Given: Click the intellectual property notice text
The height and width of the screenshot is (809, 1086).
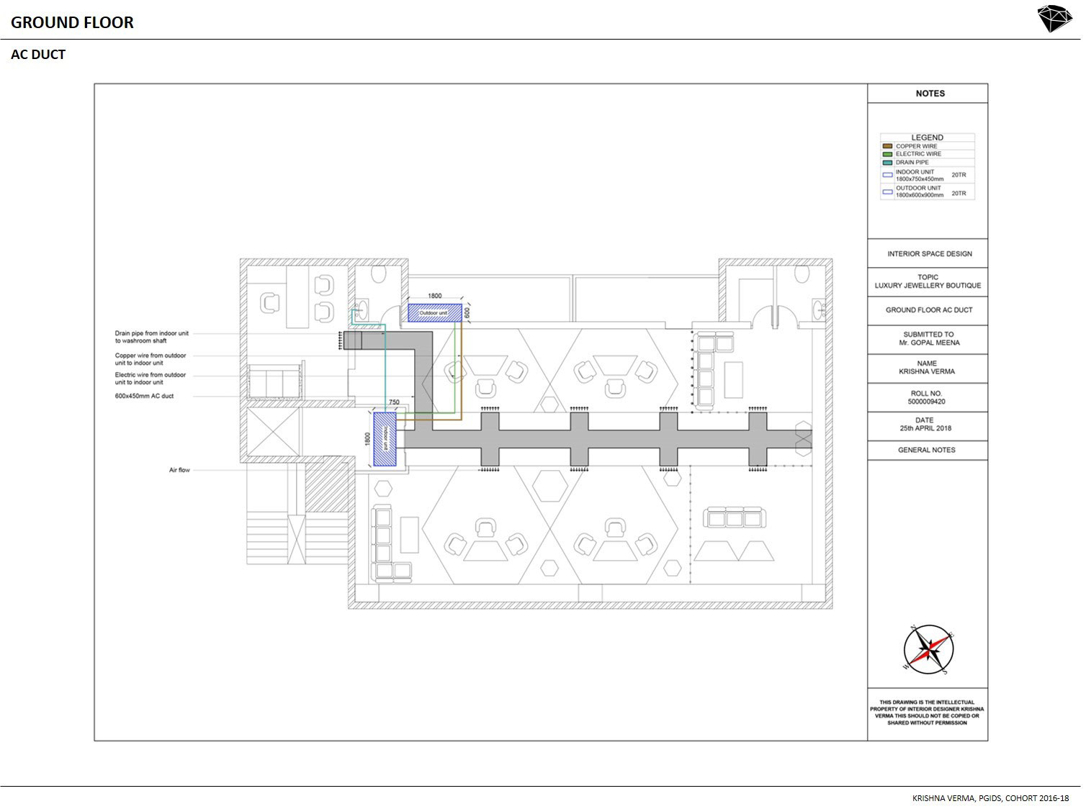Looking at the screenshot, I should tap(926, 713).
